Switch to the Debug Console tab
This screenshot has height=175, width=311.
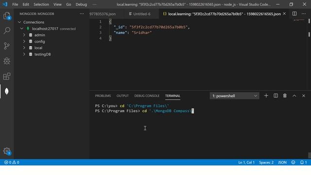(147, 96)
